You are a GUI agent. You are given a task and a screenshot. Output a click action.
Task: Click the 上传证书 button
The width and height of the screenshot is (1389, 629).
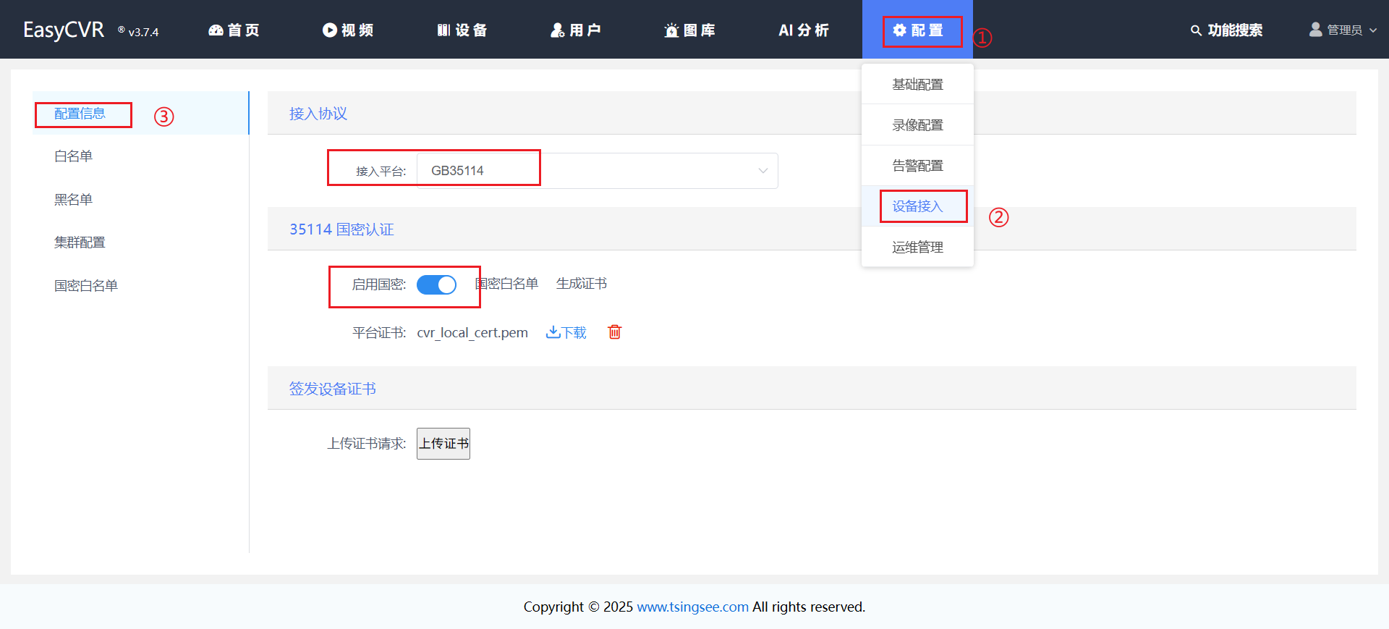(x=443, y=444)
